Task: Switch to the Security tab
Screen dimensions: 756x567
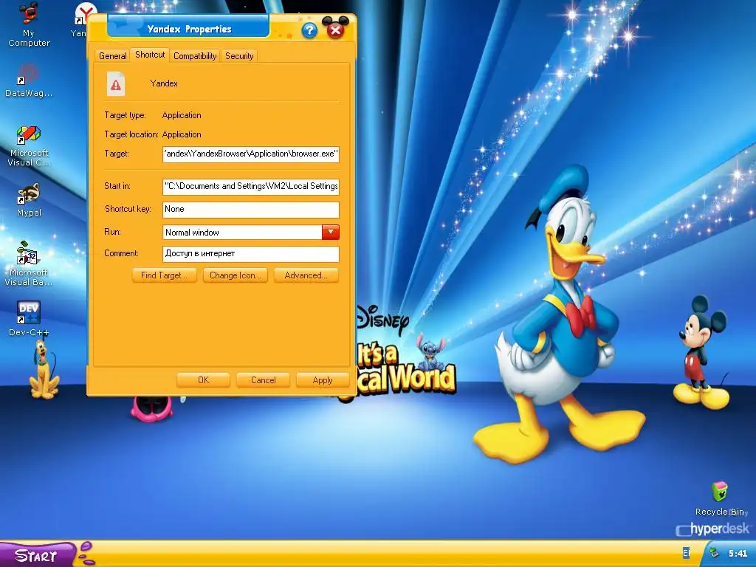Action: tap(239, 56)
